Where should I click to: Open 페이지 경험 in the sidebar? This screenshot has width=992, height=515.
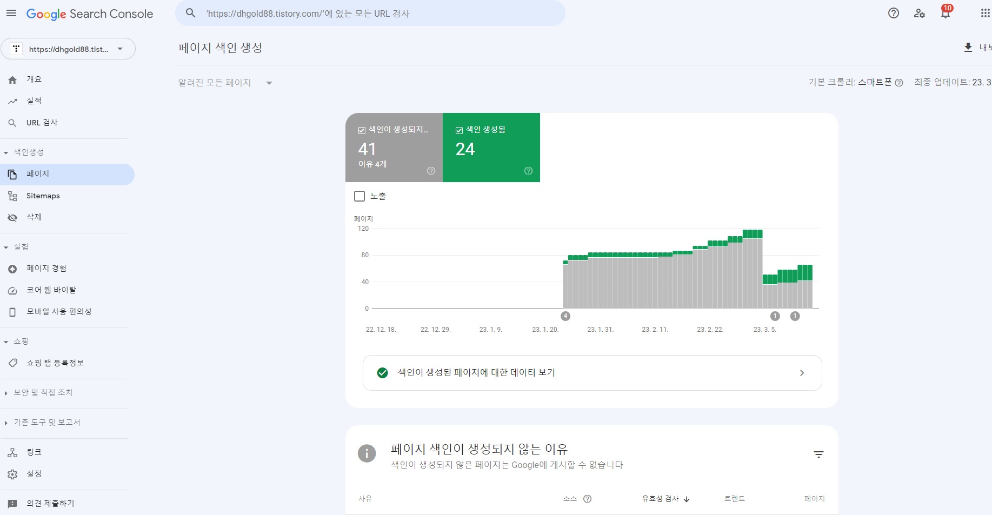click(46, 269)
